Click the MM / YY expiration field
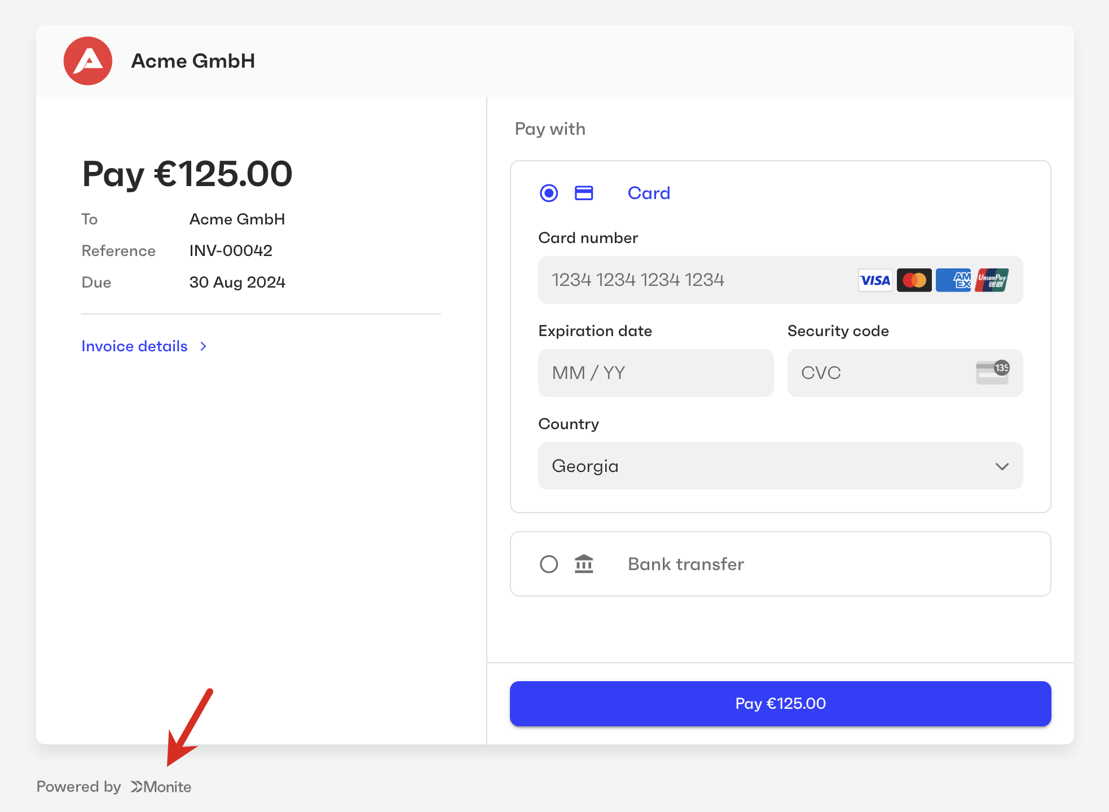This screenshot has height=812, width=1109. (x=655, y=373)
